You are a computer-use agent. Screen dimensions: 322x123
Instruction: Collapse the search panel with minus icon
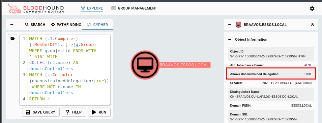[x=12, y=25]
